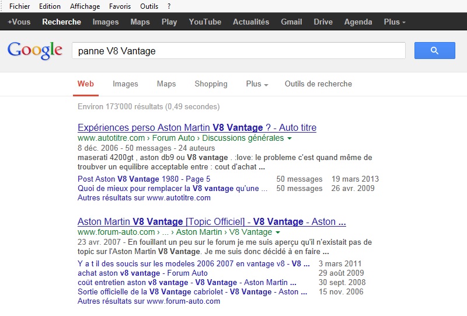Open result 'Expériences perso Aston Martin V8 Vantage'
The height and width of the screenshot is (316, 467).
click(197, 127)
